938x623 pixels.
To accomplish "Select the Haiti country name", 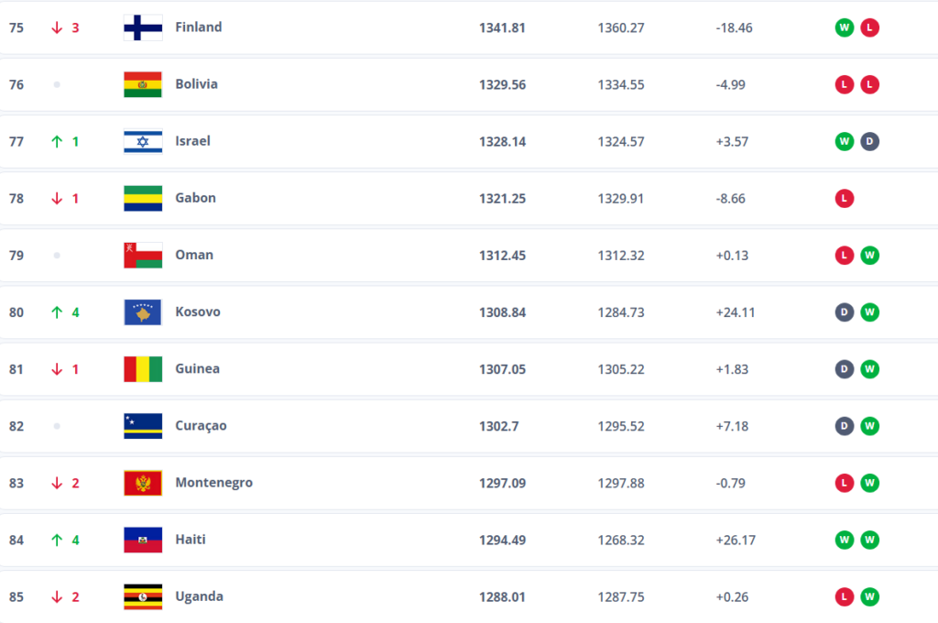I will pyautogui.click(x=191, y=540).
